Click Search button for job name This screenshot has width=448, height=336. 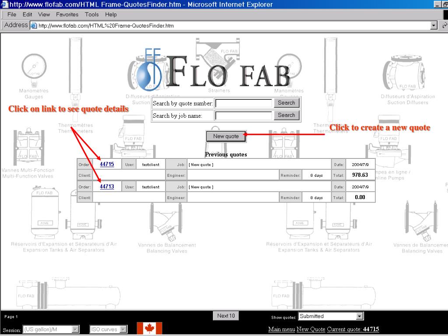pyautogui.click(x=286, y=115)
